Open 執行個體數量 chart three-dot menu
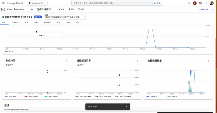217x113 pixels. point(208,61)
